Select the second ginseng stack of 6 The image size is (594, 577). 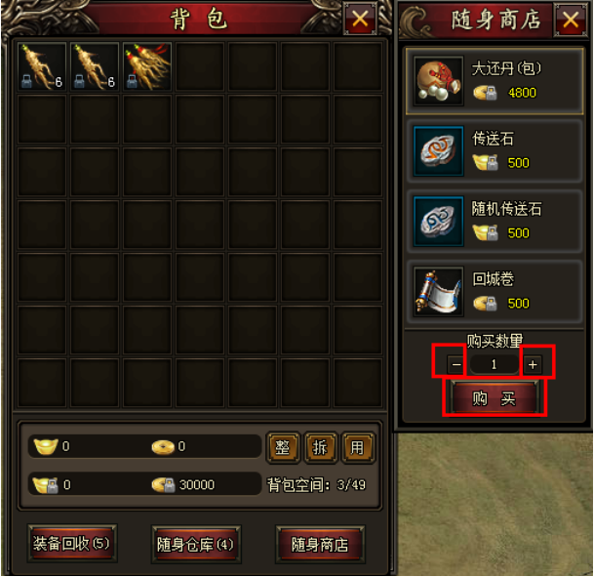95,66
